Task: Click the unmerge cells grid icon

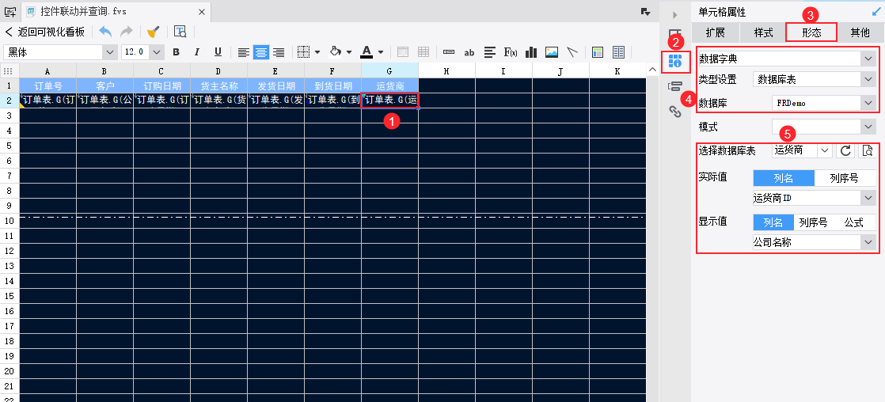Action: pos(424,52)
